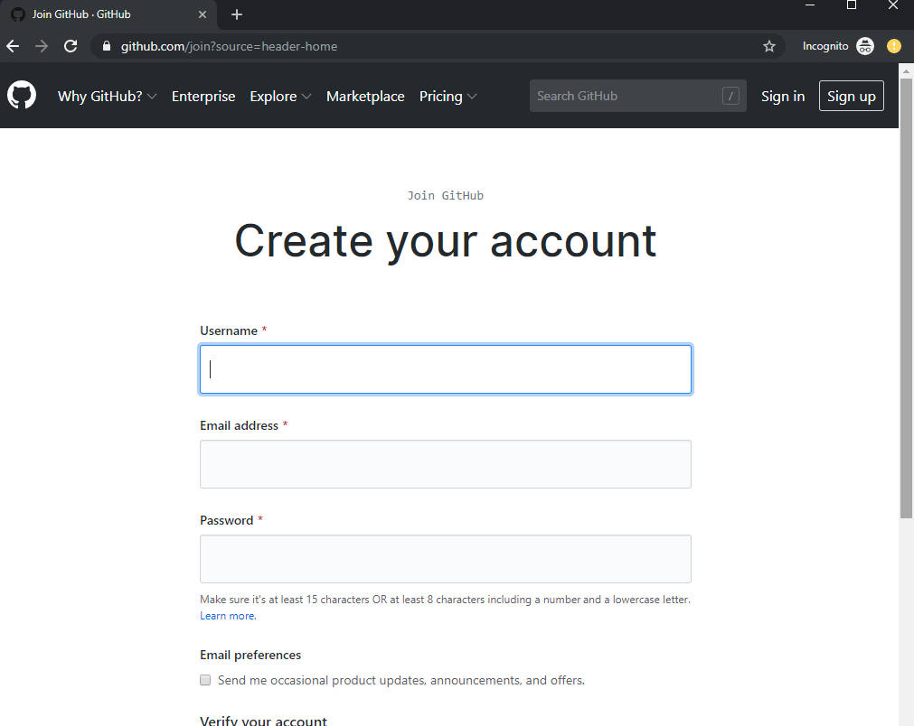Image resolution: width=914 pixels, height=726 pixels.
Task: Click the browser address bar URL
Action: pos(229,46)
